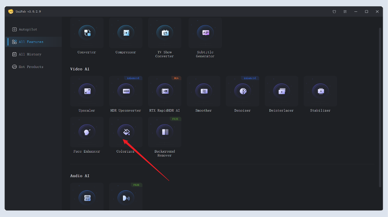Switch to the Autopilot sidebar tab
The height and width of the screenshot is (217, 388).
(28, 29)
